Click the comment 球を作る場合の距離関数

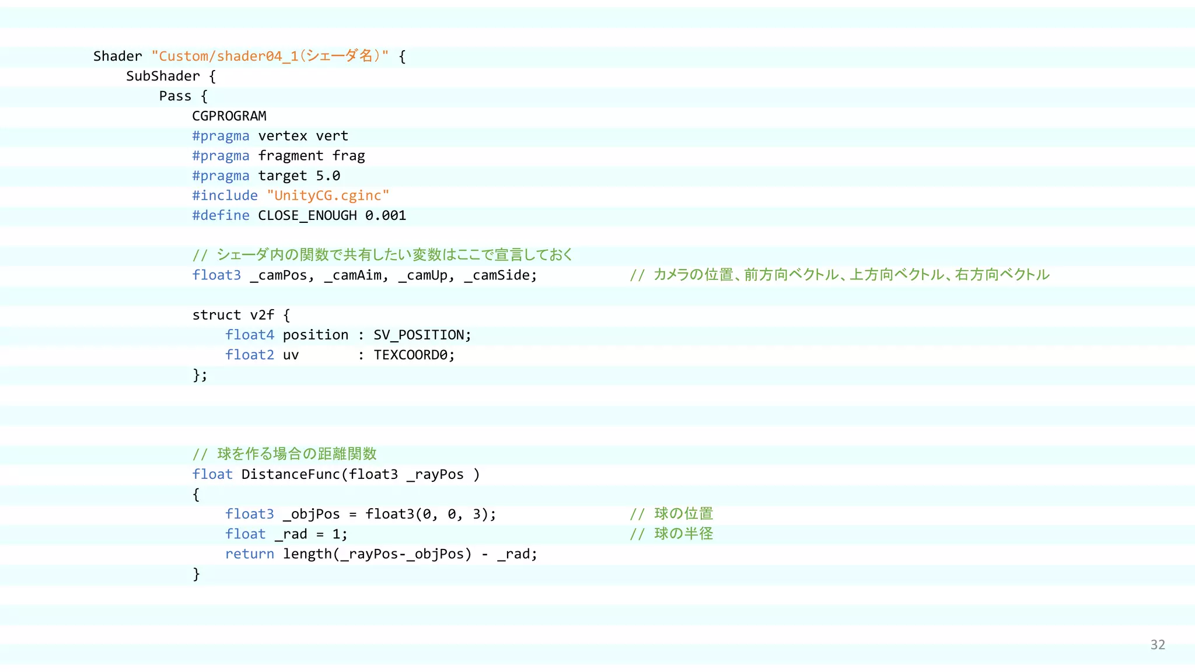coord(284,454)
